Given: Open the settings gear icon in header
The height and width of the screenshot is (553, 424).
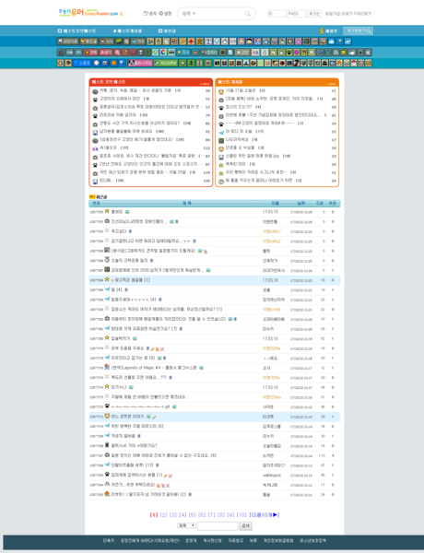Looking at the screenshot, I should (x=161, y=14).
